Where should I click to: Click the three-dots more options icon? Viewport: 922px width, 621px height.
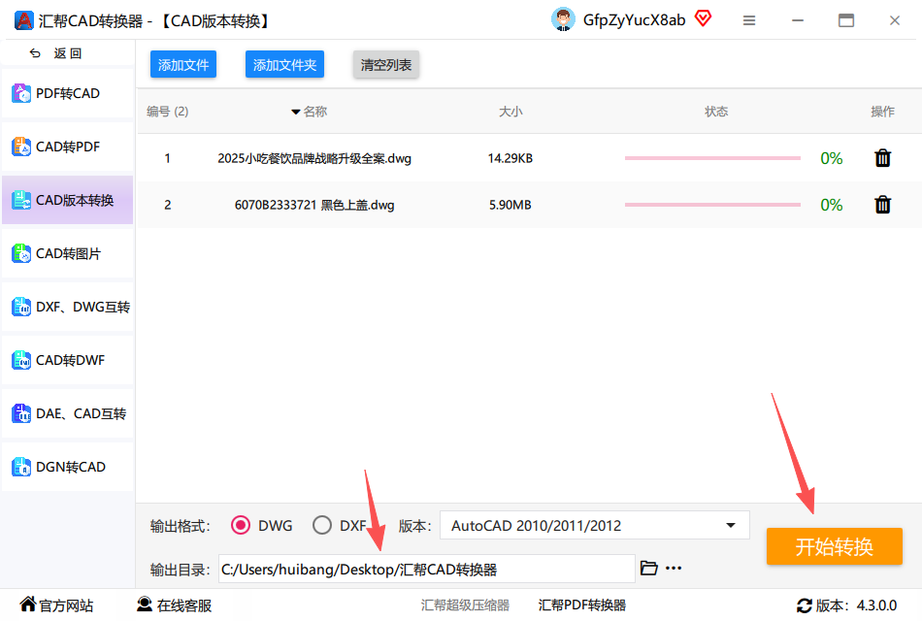pos(674,568)
